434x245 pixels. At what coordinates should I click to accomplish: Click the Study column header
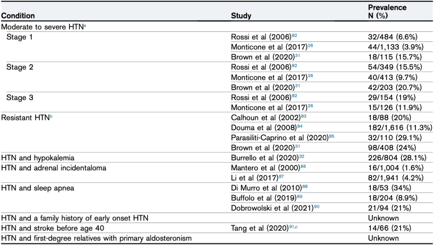(x=241, y=16)
